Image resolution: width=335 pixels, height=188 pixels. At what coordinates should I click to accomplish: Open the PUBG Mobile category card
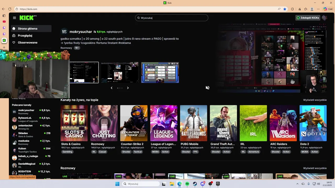click(194, 123)
